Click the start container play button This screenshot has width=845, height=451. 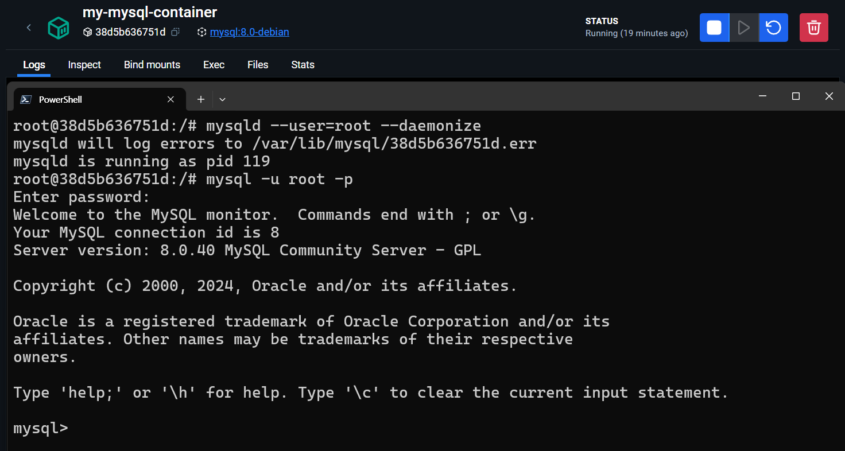pos(744,28)
